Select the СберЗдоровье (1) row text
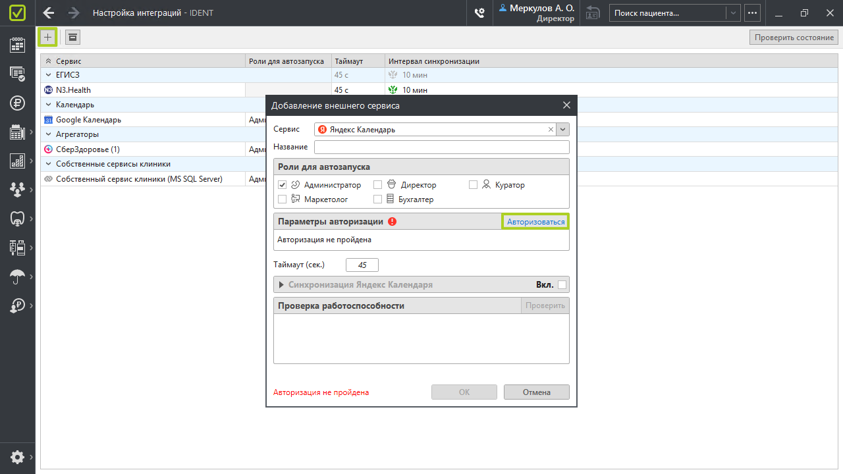The image size is (843, 474). coord(88,149)
